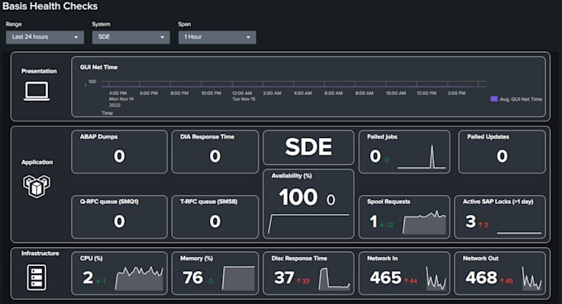Select the DIA Response Time panel

[x=215, y=152]
